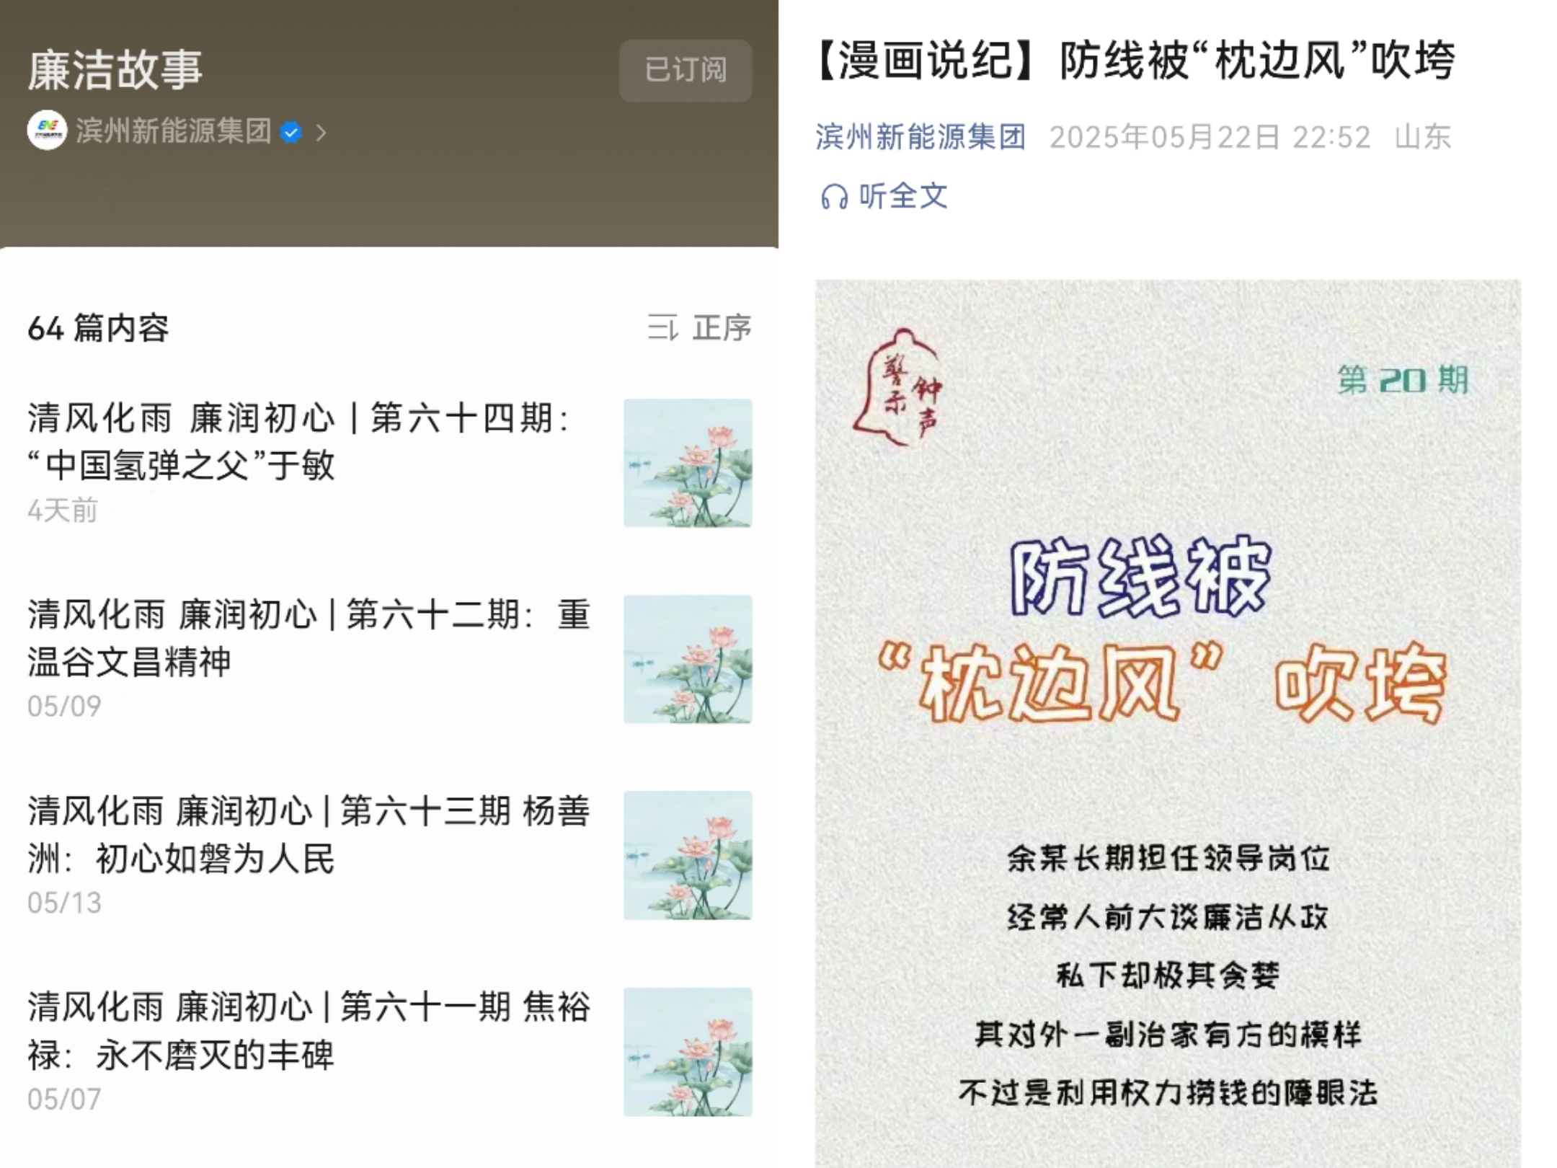
Task: Click the sort order lines icon
Action: (662, 328)
